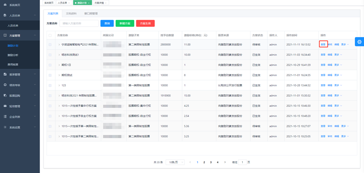Expand the 报表管理 menu chevron
The image size is (364, 173).
(35, 74)
